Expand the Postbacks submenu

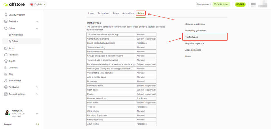tap(37, 87)
